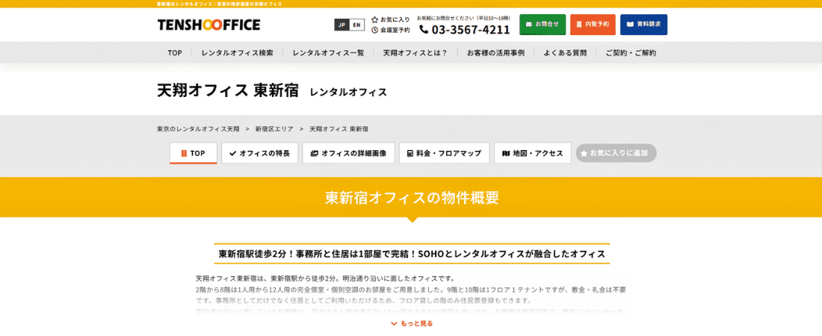This screenshot has height=336, width=822.
Task: Select the 料金・フロアマップ tab
Action: (x=444, y=153)
